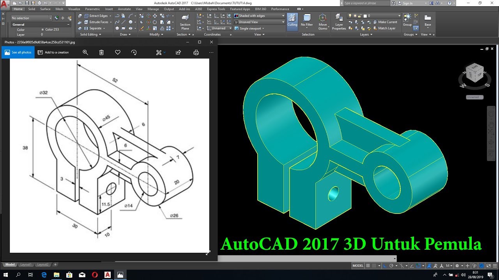Switch to the Surface ribbon tab
This screenshot has width=499, height=280.
coord(45,9)
